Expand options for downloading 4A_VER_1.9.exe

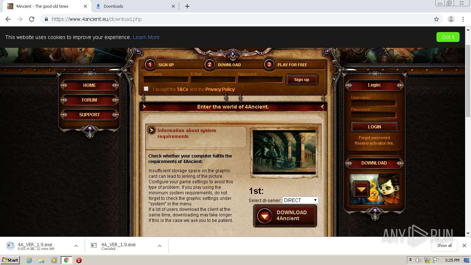coord(76,246)
